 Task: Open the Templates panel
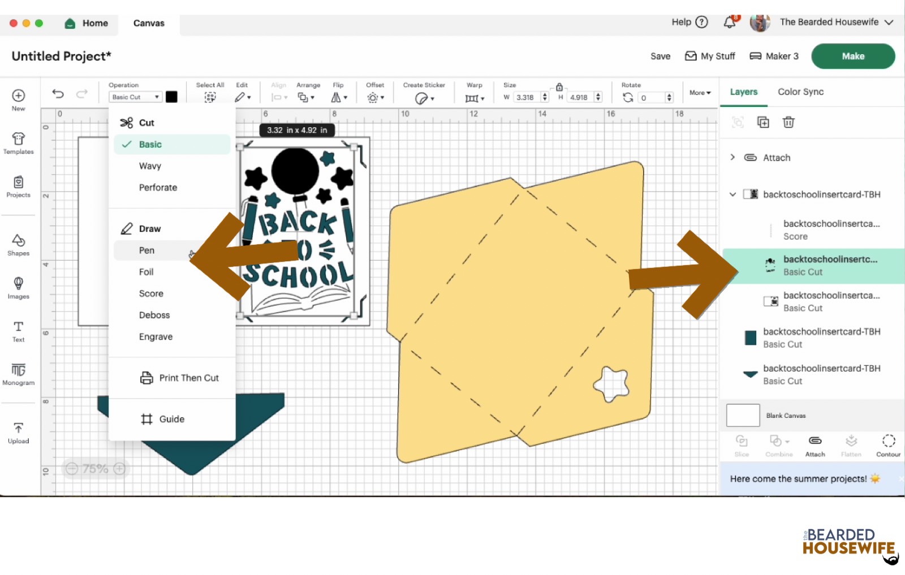[18, 143]
